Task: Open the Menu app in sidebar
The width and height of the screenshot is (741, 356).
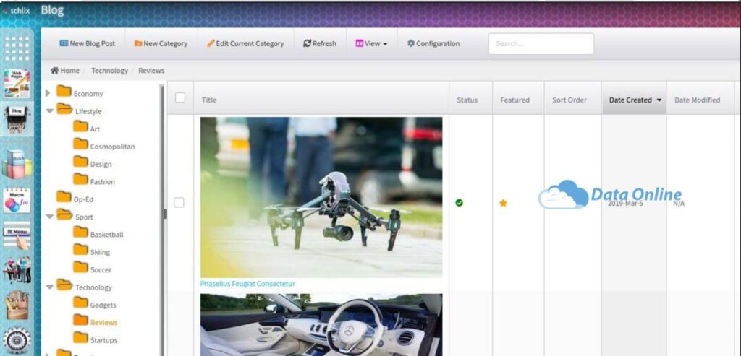Action: (x=17, y=237)
